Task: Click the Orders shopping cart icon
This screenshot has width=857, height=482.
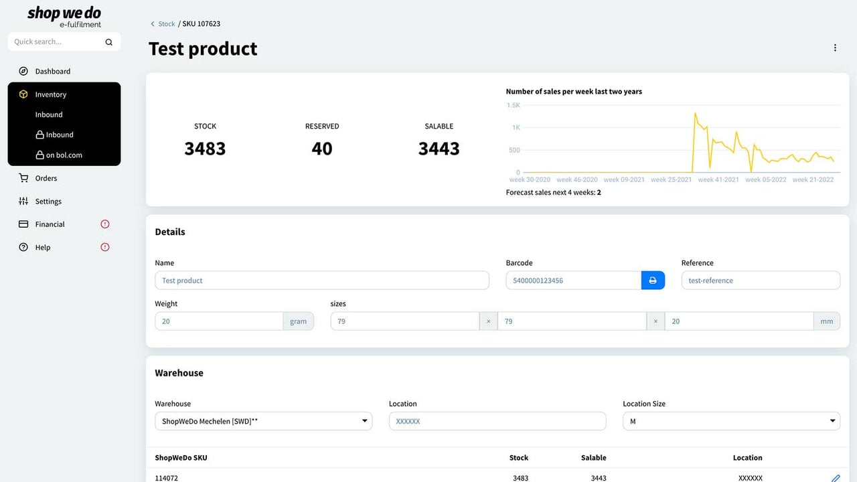Action: 23,178
